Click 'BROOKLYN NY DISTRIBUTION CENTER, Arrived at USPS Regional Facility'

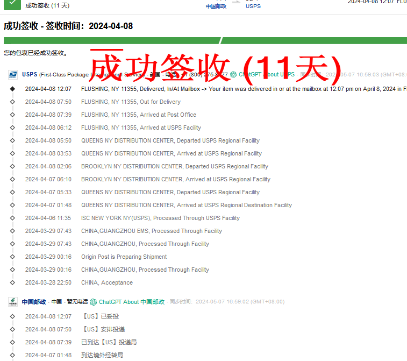[176, 179]
